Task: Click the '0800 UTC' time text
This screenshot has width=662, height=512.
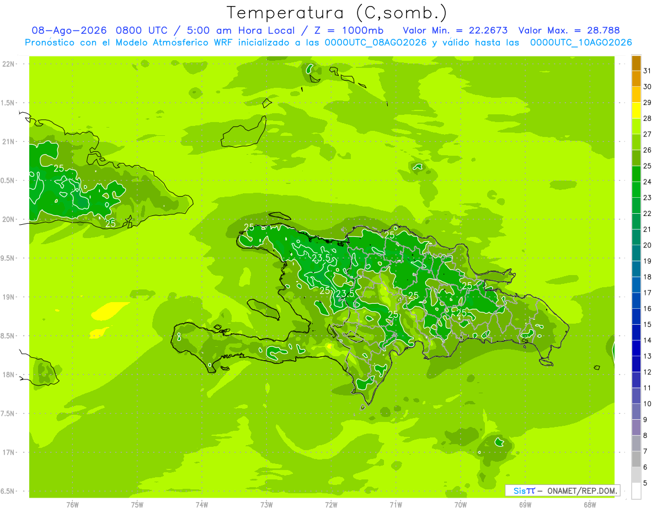Action: (142, 30)
